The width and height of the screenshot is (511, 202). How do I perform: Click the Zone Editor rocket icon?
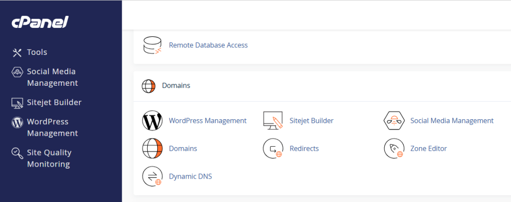pyautogui.click(x=393, y=149)
